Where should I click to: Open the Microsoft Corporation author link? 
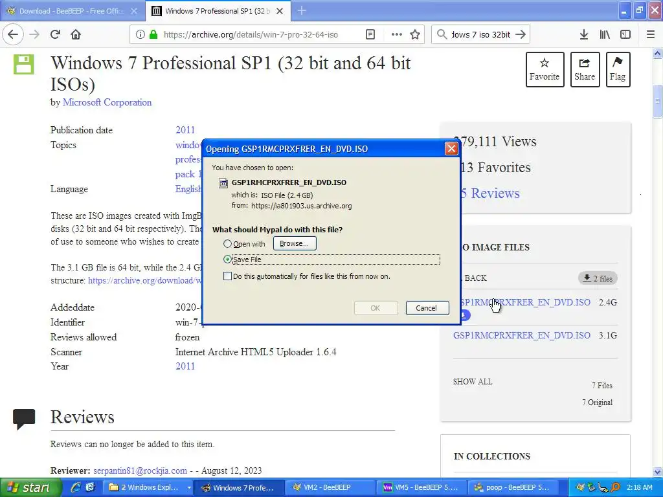coord(107,102)
